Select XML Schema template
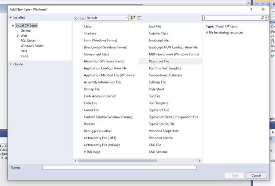Viewport: 275px width, 186px height. [x=158, y=152]
